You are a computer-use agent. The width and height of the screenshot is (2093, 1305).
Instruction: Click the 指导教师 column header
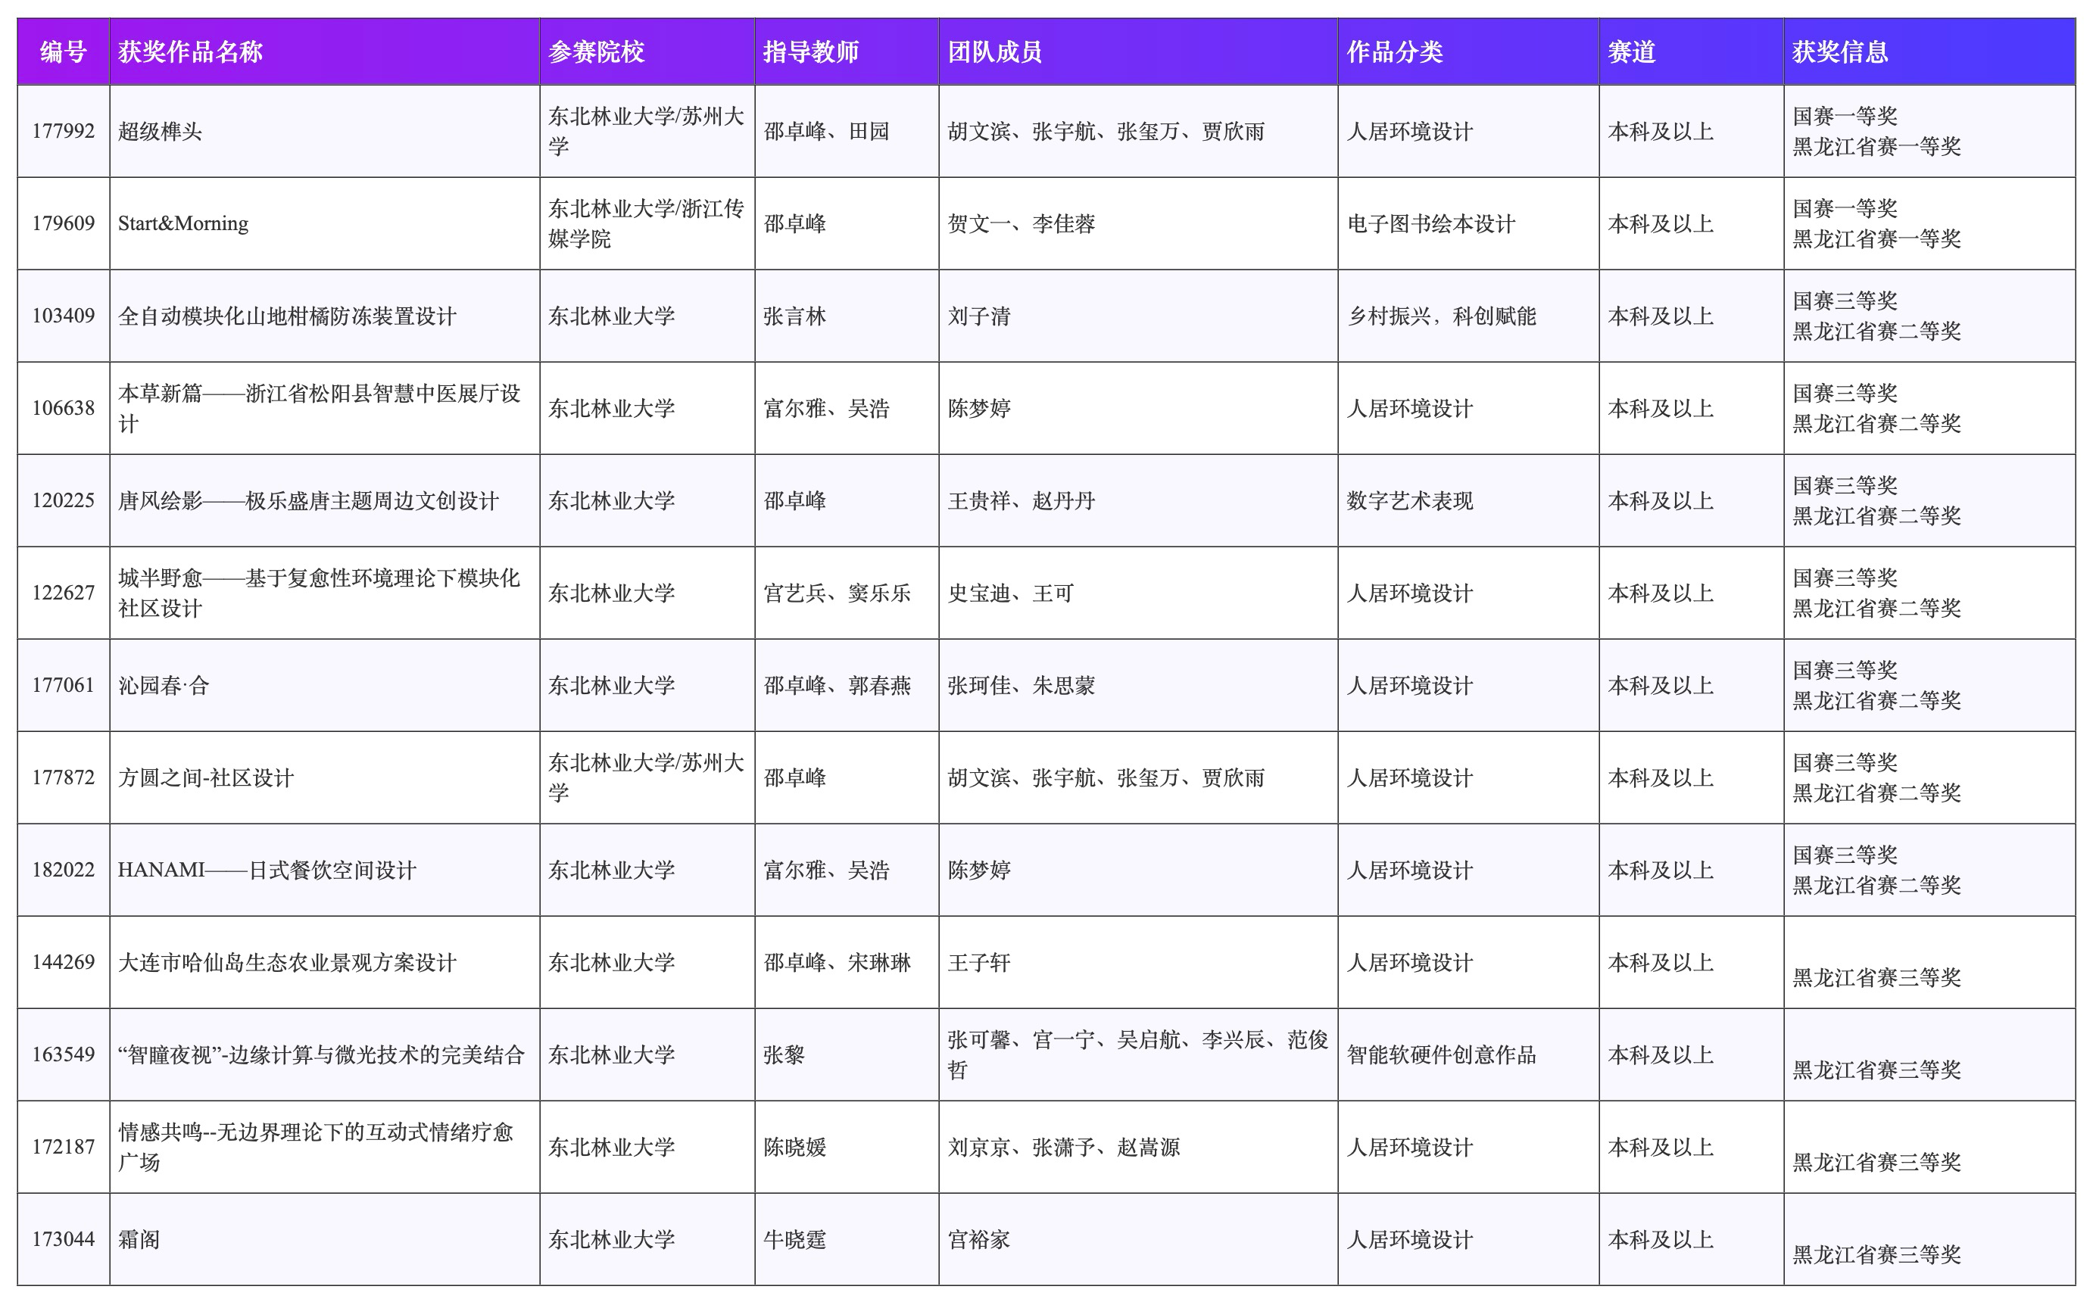[x=810, y=51]
